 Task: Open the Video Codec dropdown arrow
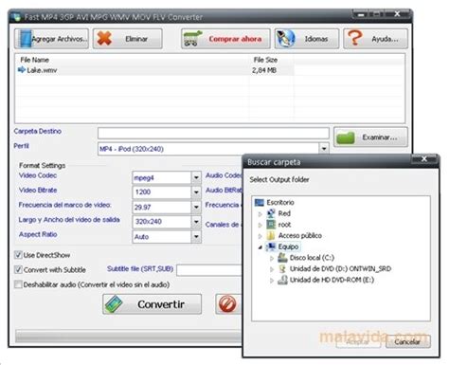(196, 177)
